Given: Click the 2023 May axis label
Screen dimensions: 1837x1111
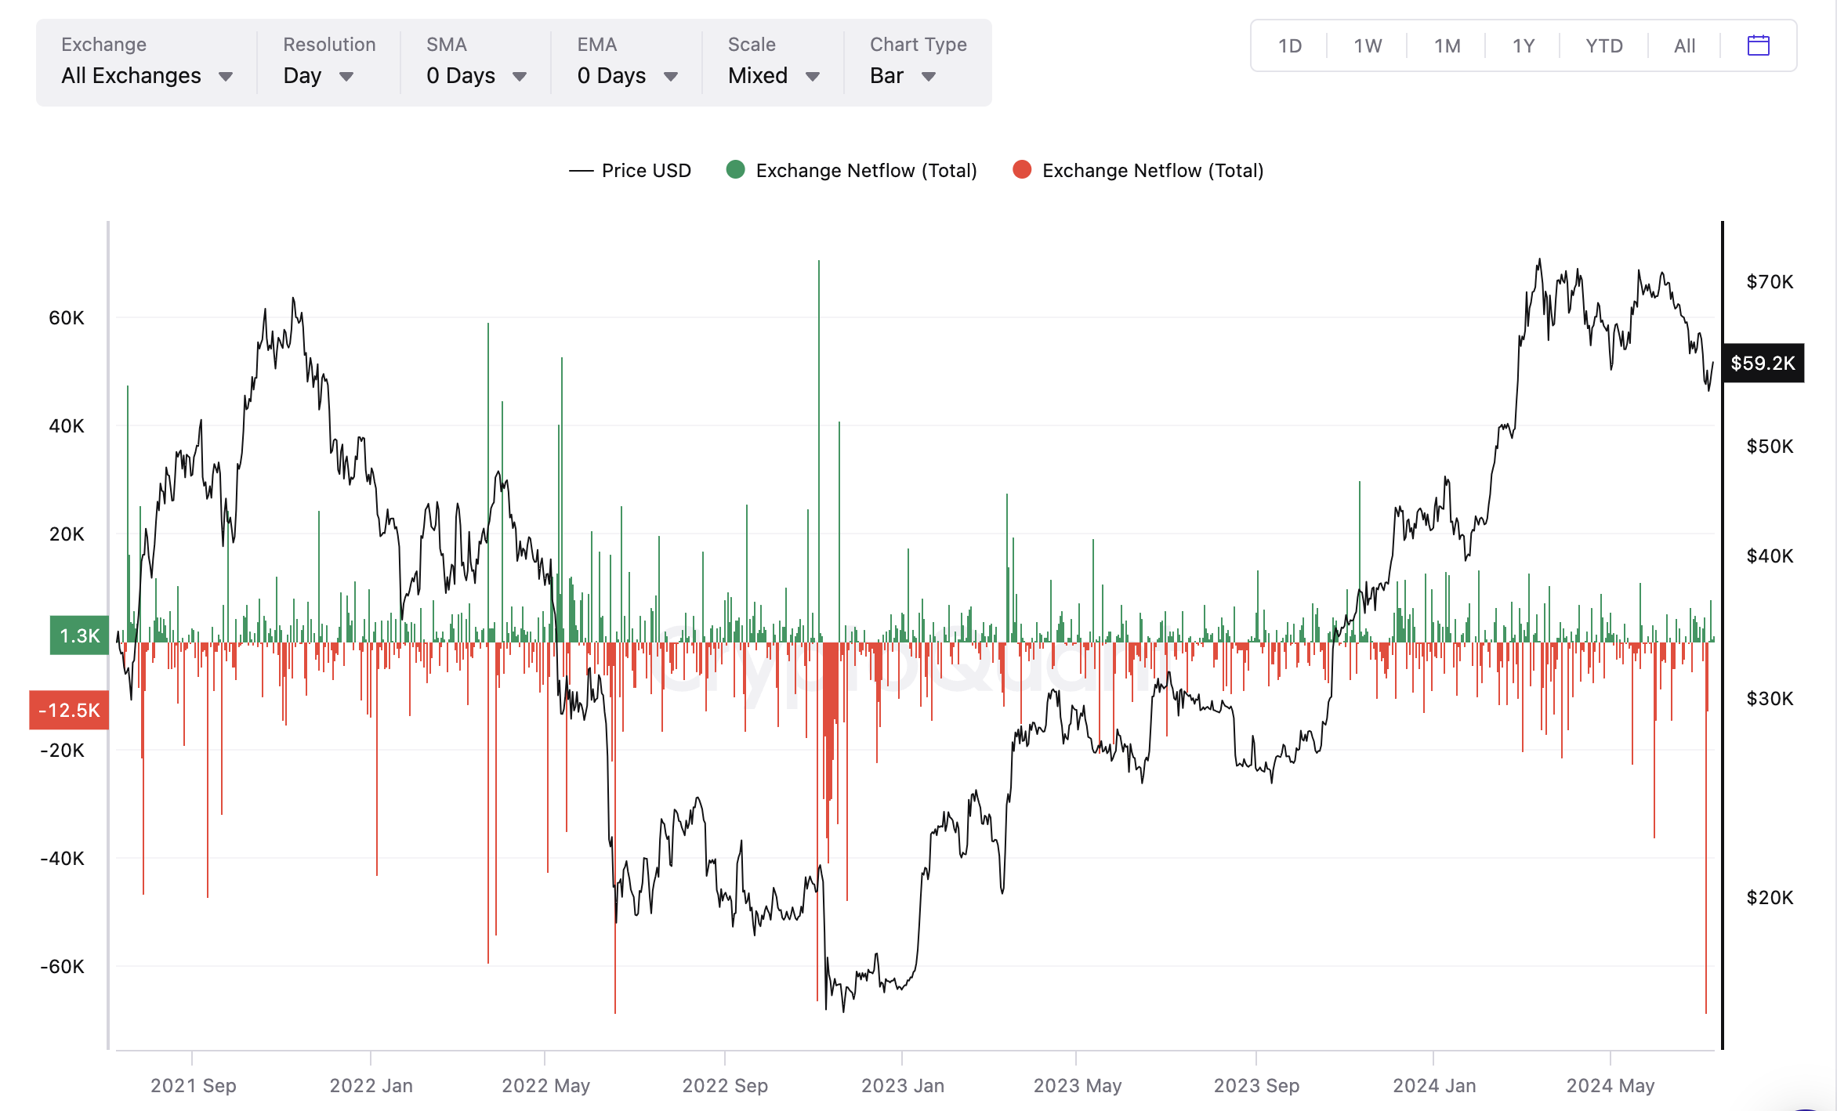Looking at the screenshot, I should 1078,1085.
